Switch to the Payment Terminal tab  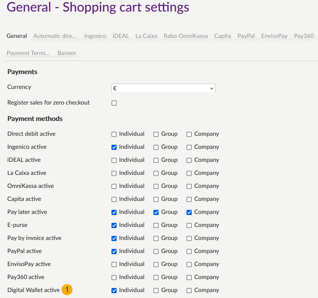click(x=28, y=53)
